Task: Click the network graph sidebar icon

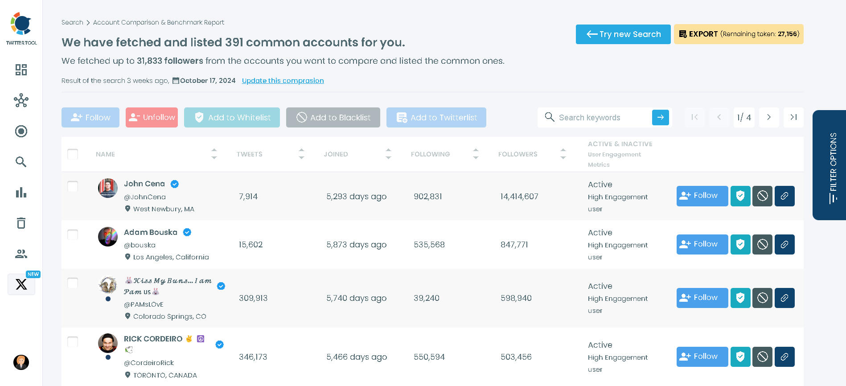Action: click(x=21, y=101)
